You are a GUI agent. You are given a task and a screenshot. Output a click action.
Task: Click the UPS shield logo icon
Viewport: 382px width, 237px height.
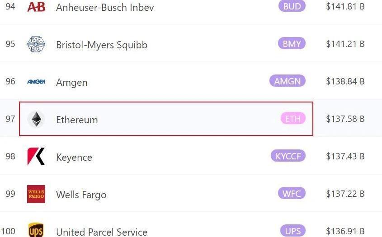click(x=36, y=230)
